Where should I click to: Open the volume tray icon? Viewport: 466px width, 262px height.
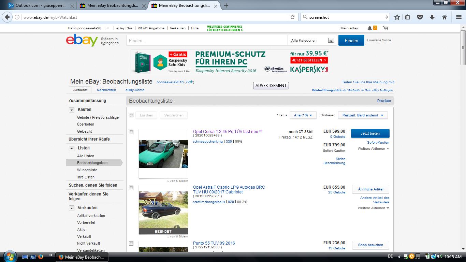[439, 257]
